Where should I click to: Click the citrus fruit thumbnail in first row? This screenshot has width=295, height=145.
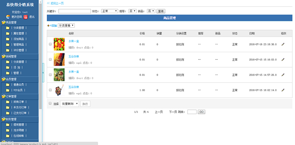[x=59, y=44]
